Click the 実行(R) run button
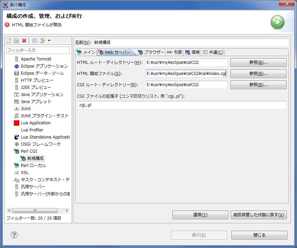The image size is (297, 248). [199, 235]
